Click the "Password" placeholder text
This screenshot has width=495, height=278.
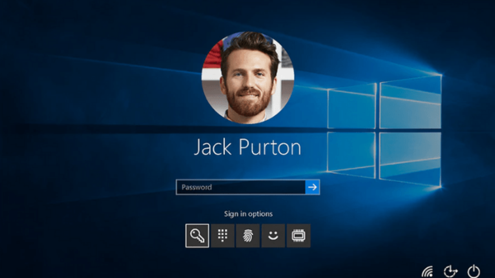point(197,187)
